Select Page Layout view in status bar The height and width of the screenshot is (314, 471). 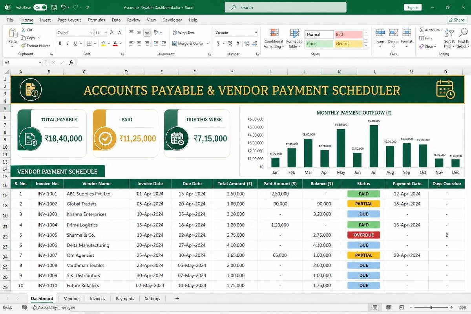[388, 307]
